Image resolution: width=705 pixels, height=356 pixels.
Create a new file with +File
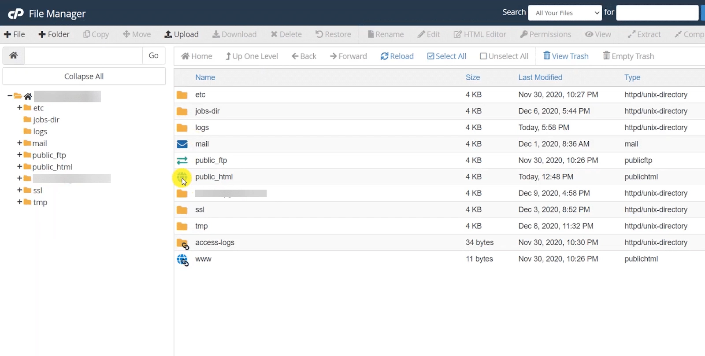coord(15,34)
